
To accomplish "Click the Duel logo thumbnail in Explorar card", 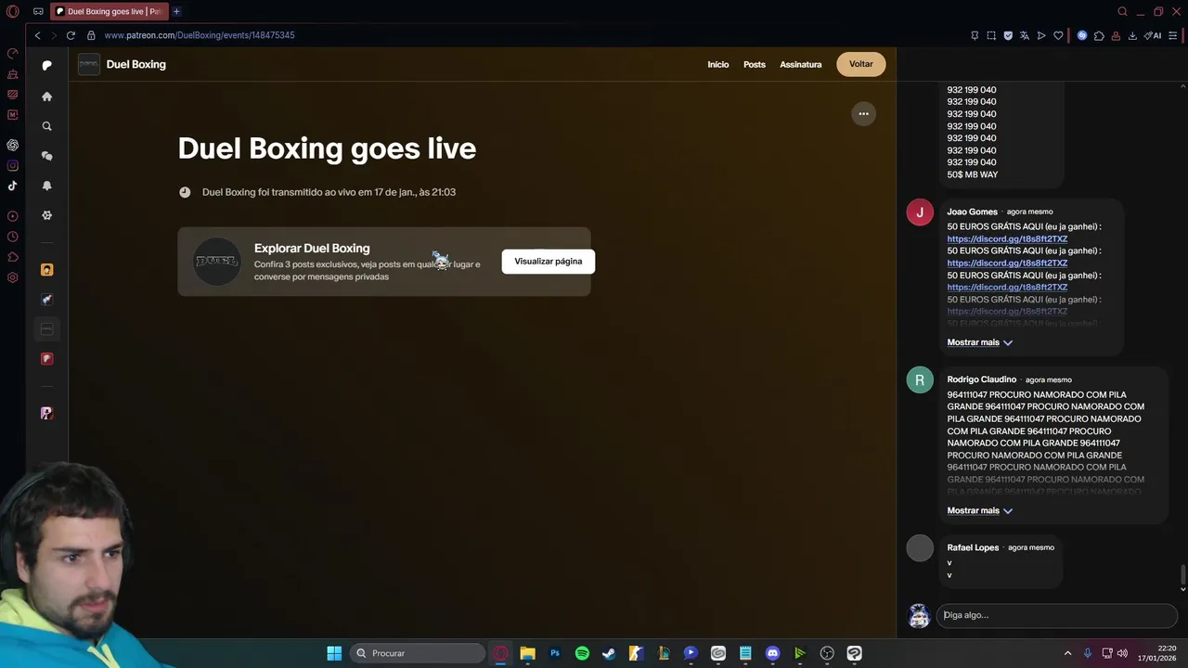I will tap(216, 262).
